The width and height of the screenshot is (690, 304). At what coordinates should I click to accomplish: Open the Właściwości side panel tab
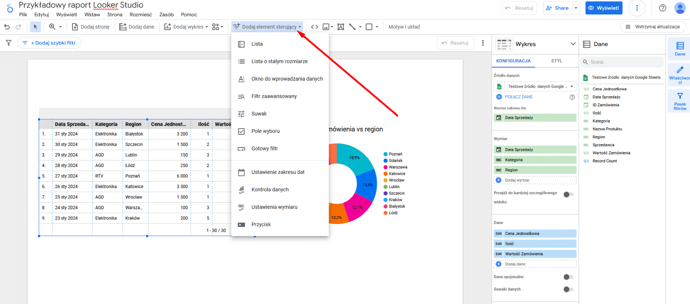680,75
